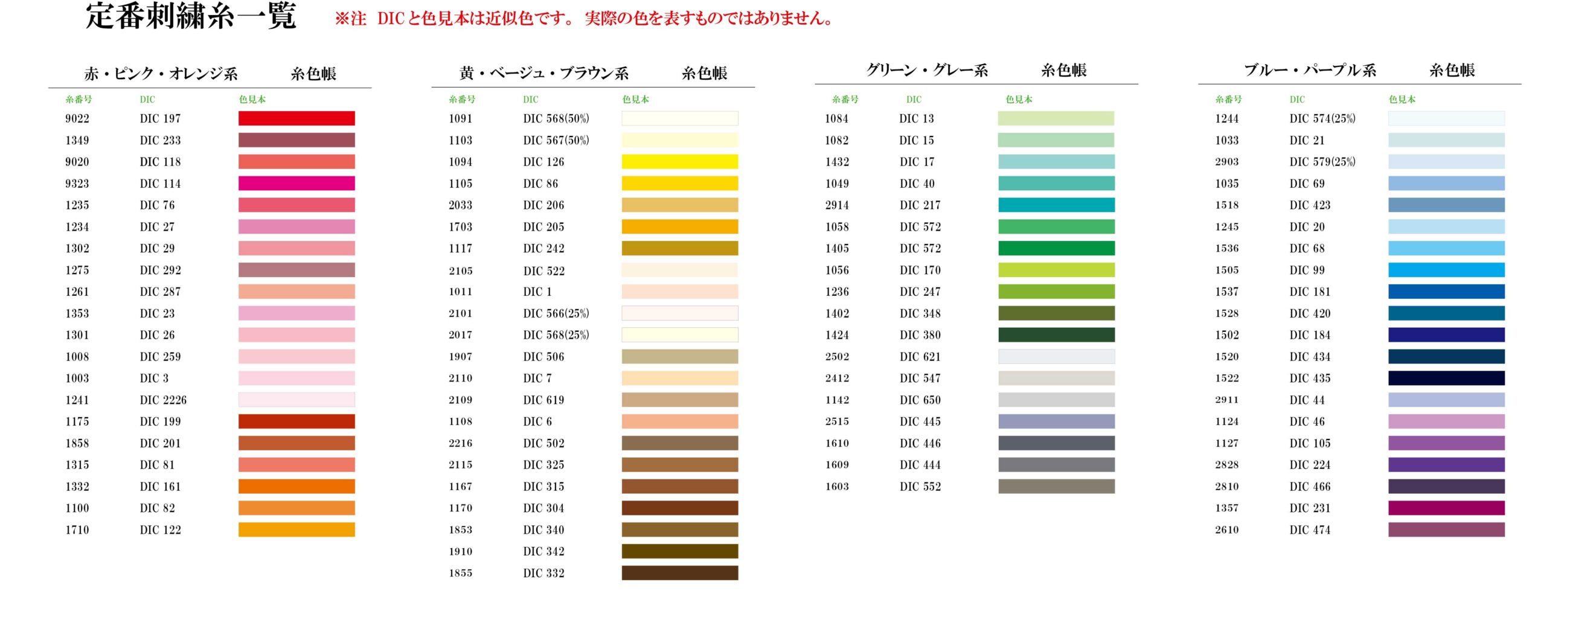1570x629 pixels.
Task: Click the red swatch for thread 9022
Action: point(296,118)
